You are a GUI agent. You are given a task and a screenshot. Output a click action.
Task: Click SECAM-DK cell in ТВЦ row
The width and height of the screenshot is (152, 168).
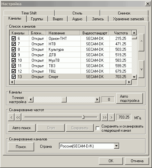point(95,71)
